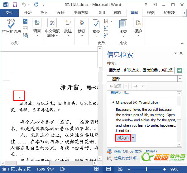The image size is (187, 173).
Task: Go to next change icon
Action: [x=106, y=35]
